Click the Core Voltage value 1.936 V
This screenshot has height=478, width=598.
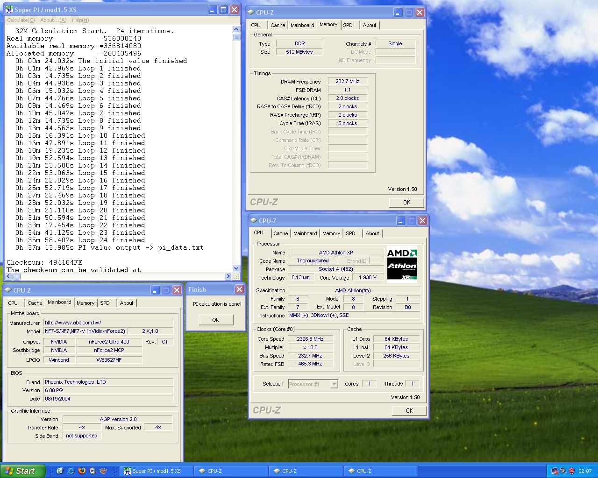[x=368, y=277]
